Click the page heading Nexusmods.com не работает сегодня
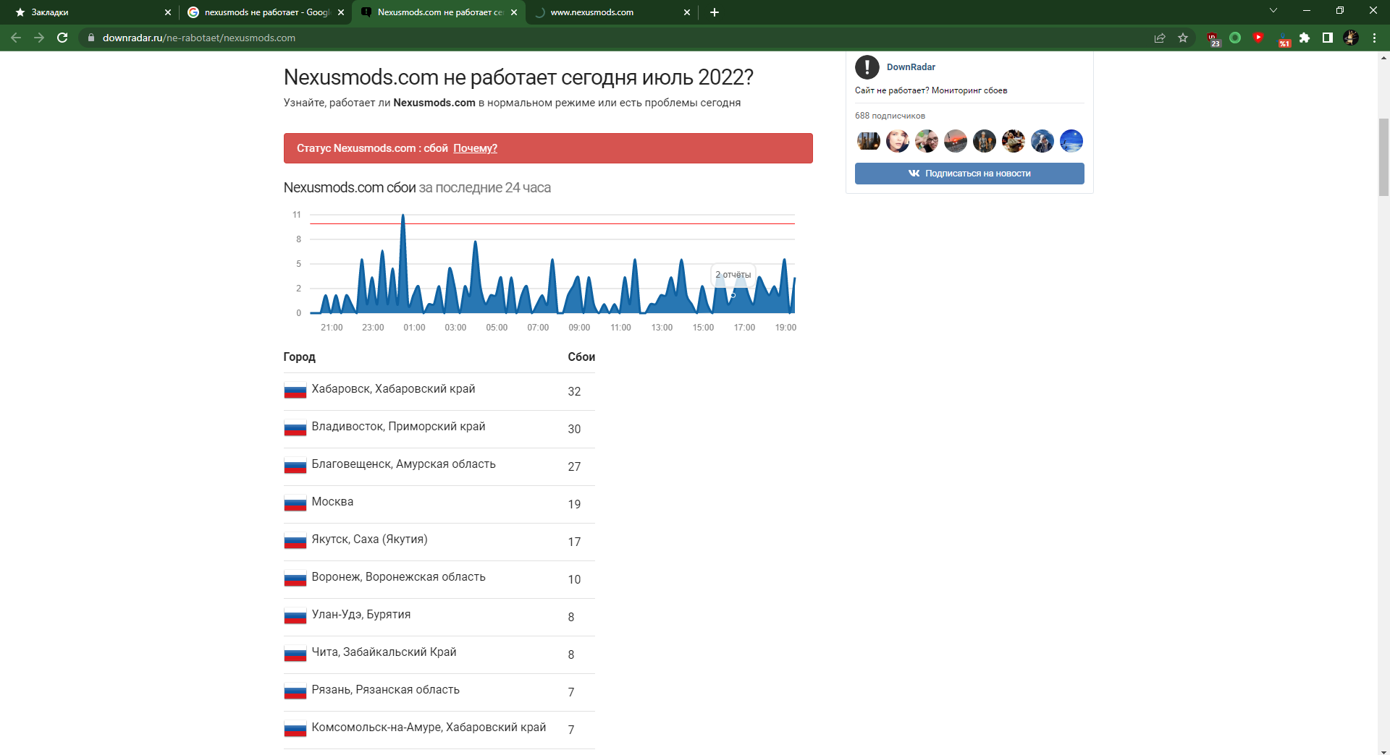This screenshot has width=1390, height=755. pyautogui.click(x=518, y=77)
